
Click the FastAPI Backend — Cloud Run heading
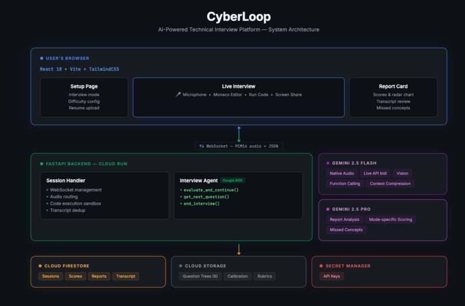pyautogui.click(x=87, y=164)
